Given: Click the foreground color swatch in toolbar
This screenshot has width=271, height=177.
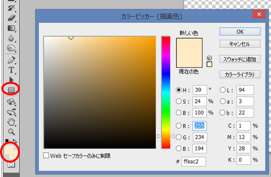Looking at the screenshot, I should pyautogui.click(x=8, y=150).
